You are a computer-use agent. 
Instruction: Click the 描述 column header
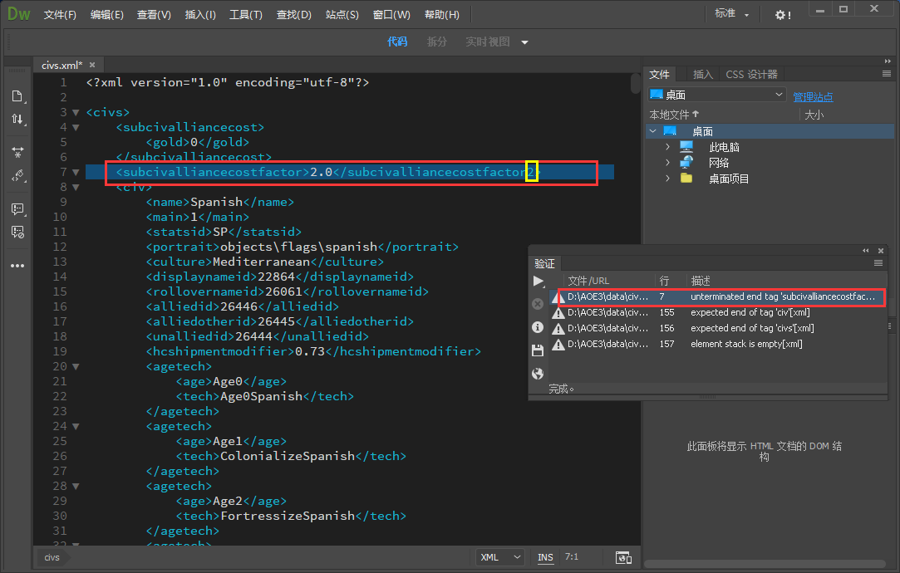701,281
